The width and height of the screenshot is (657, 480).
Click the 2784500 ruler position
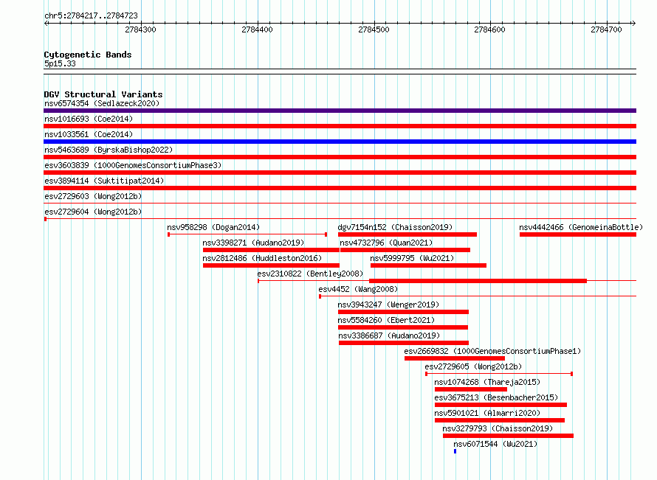tap(374, 29)
